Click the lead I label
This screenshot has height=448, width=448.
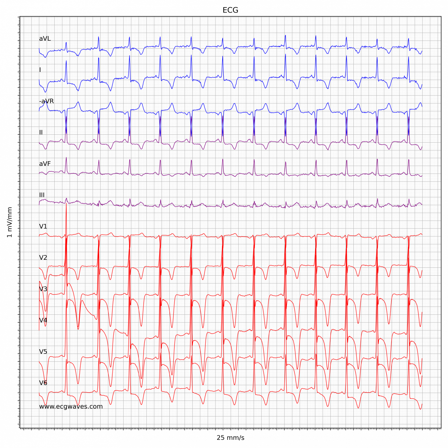[40, 69]
